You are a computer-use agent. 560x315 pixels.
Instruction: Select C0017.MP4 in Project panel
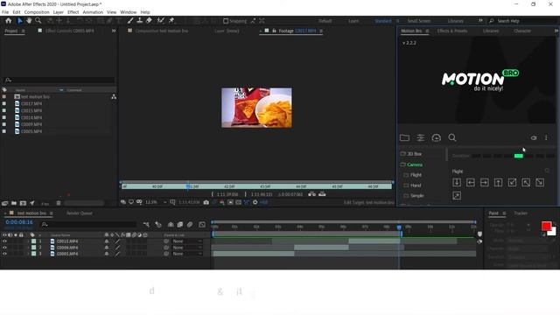(x=31, y=103)
